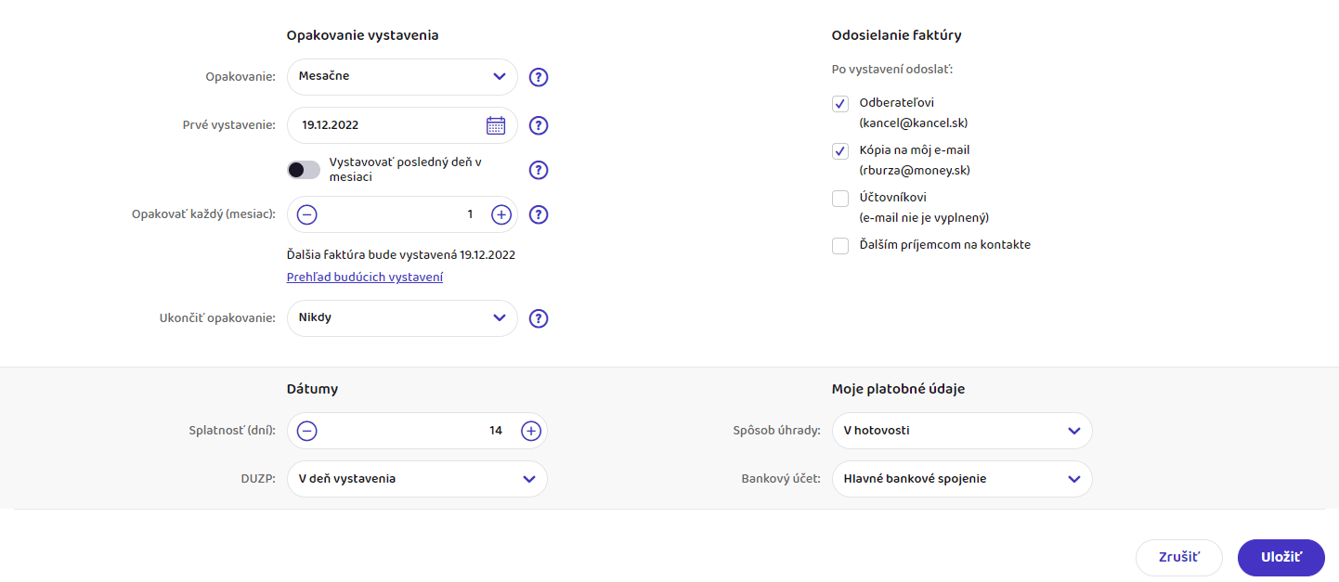Screen dimensions: 1339x582
Task: Tick Ďalším príjemcom na kontakte checkbox
Action: [840, 246]
